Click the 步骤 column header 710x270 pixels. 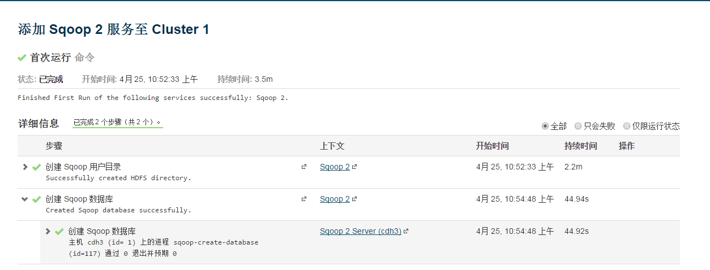(x=54, y=146)
